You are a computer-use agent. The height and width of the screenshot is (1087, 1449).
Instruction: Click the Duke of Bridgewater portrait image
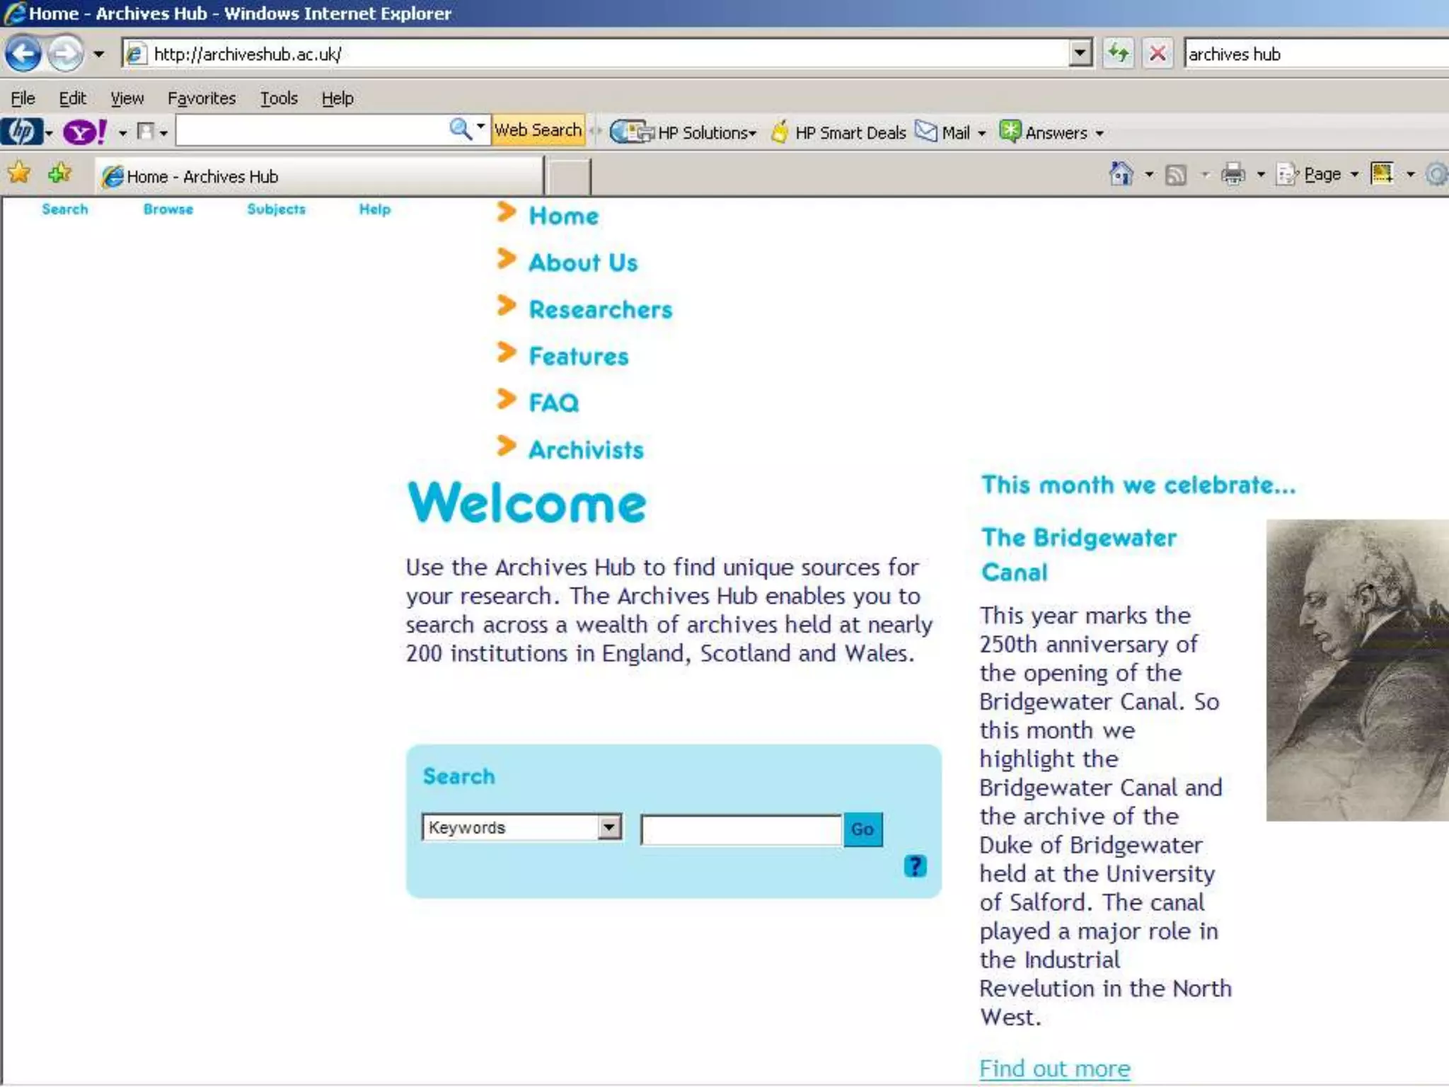tap(1356, 669)
